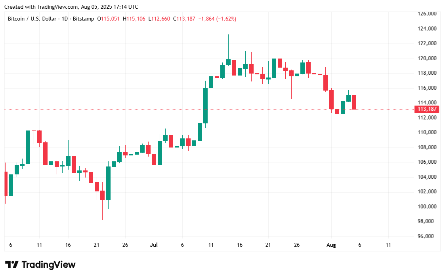Click the TradingView wordmark text
This screenshot has height=278, width=445.
48,265
